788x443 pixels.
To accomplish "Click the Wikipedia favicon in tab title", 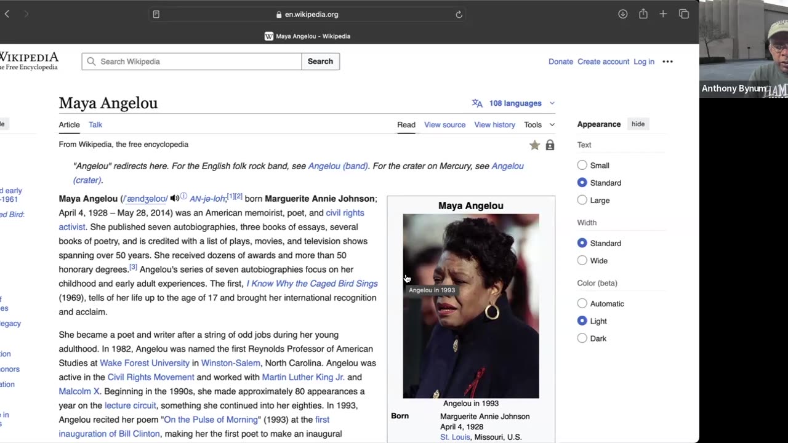I will pos(268,36).
